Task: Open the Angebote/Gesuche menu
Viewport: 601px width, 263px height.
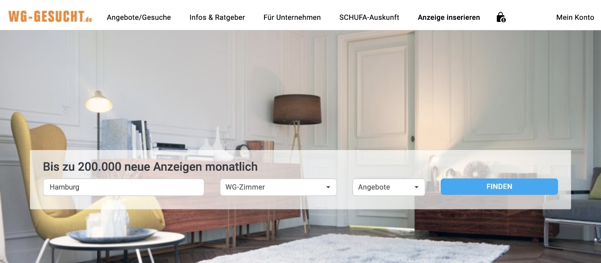Action: [x=139, y=17]
